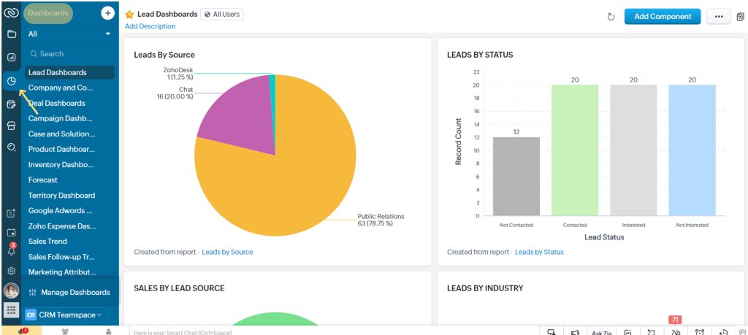Click Ask Zia in bottom bar
The image size is (748, 335).
(x=602, y=332)
